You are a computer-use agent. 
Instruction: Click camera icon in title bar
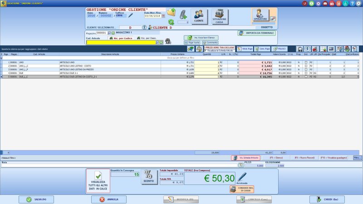point(325,4)
